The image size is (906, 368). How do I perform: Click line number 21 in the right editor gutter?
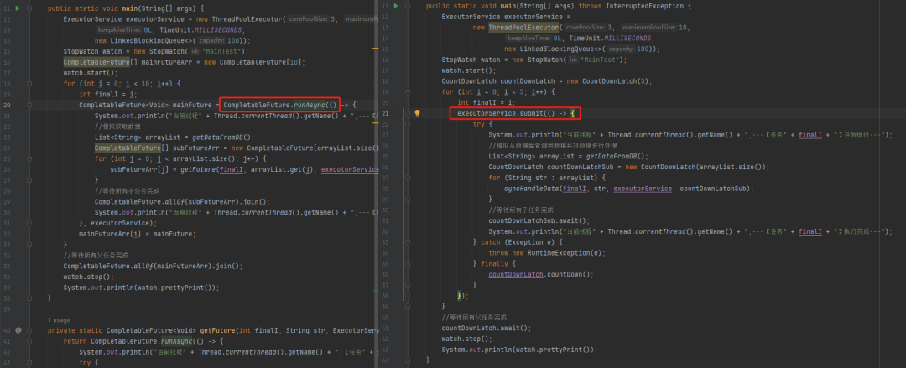(385, 113)
